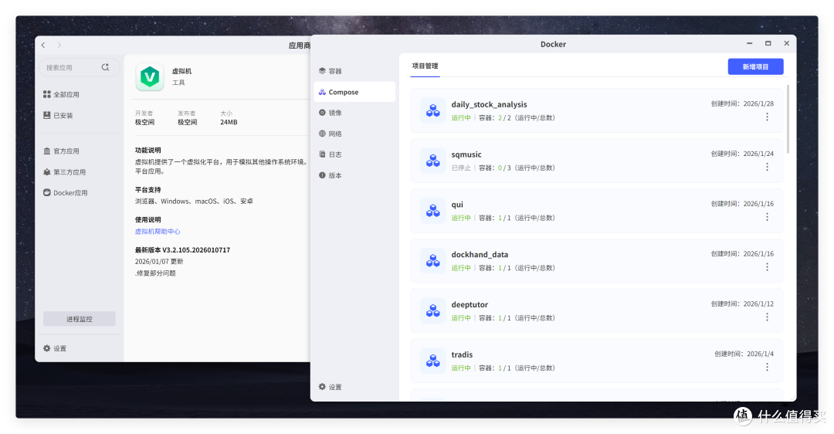Viewport: 834px width, 434px height.
Task: Click the Docker project list scrollbar
Action: (788, 119)
